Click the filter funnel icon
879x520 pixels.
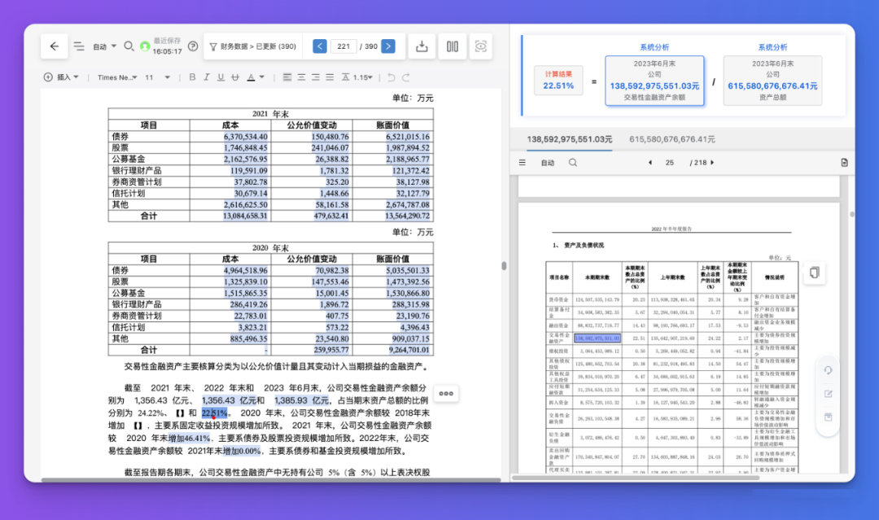pos(213,46)
